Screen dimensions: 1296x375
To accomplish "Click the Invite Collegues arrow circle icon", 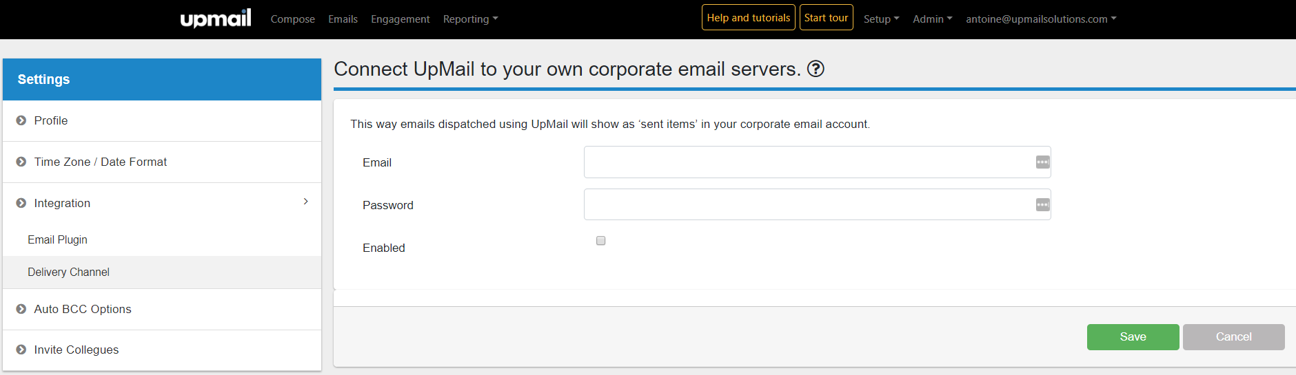I will (21, 350).
